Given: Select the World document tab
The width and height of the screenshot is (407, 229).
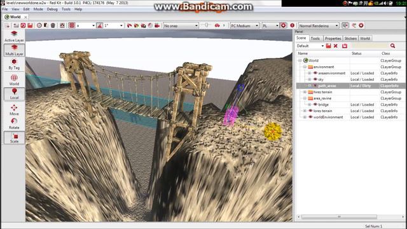Looking at the screenshot, I should click(15, 17).
